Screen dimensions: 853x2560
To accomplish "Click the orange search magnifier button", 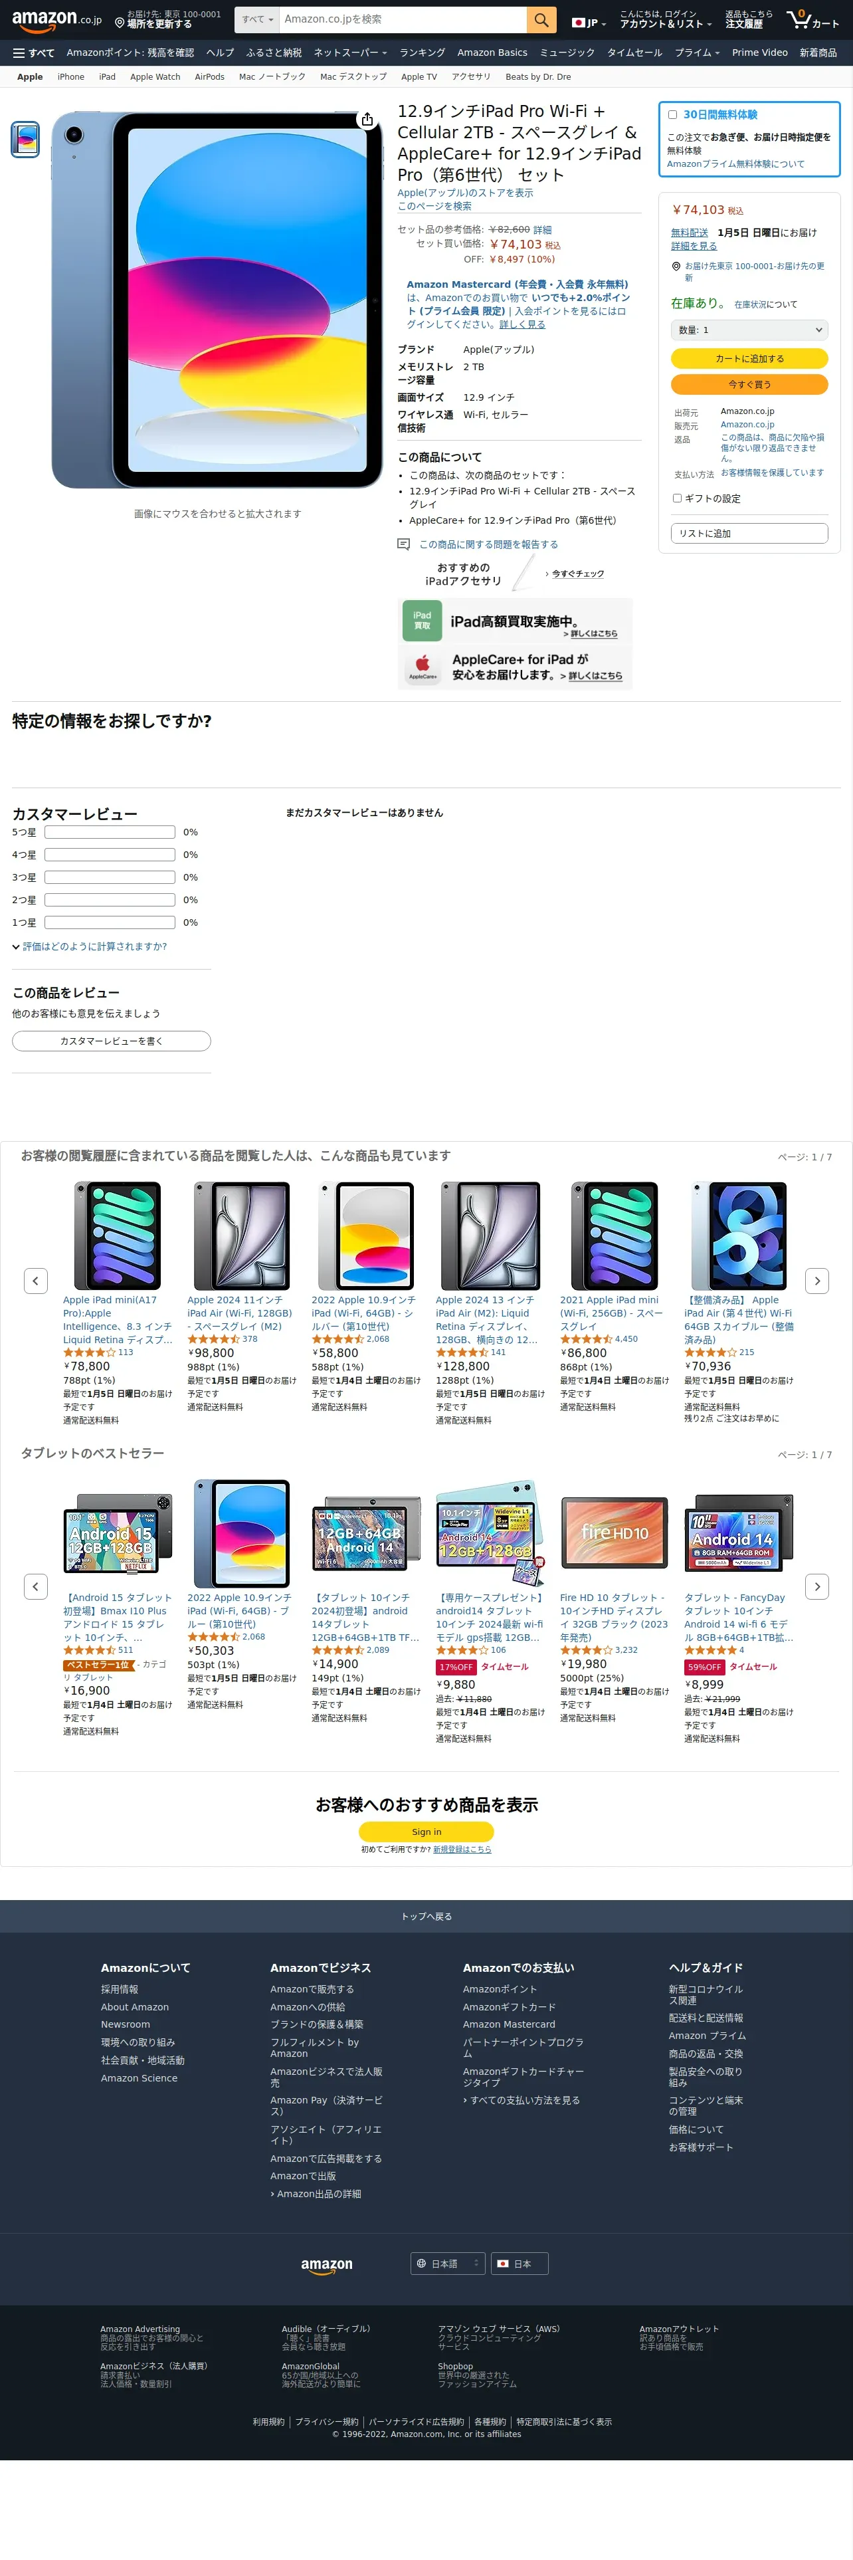I will point(540,20).
